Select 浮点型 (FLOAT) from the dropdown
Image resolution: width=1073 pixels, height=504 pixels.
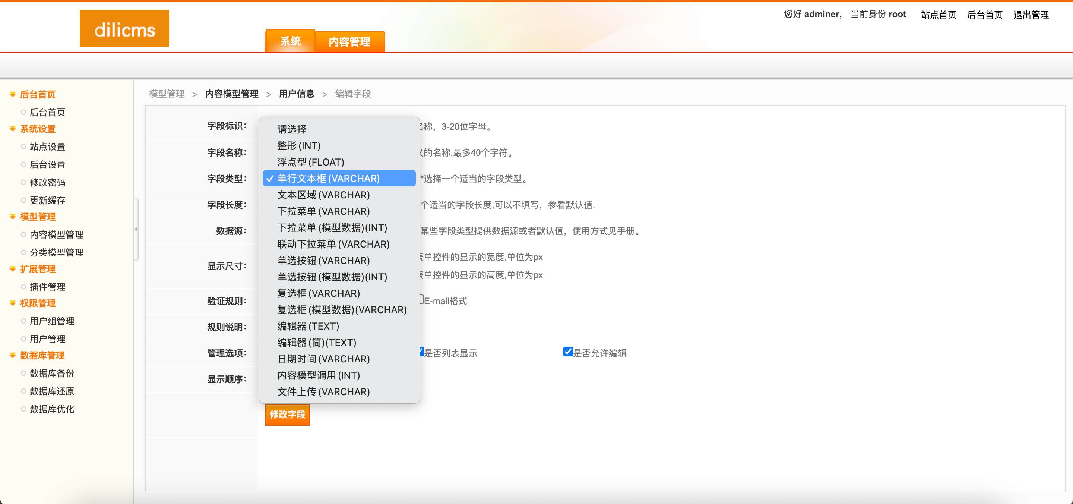pyautogui.click(x=310, y=162)
